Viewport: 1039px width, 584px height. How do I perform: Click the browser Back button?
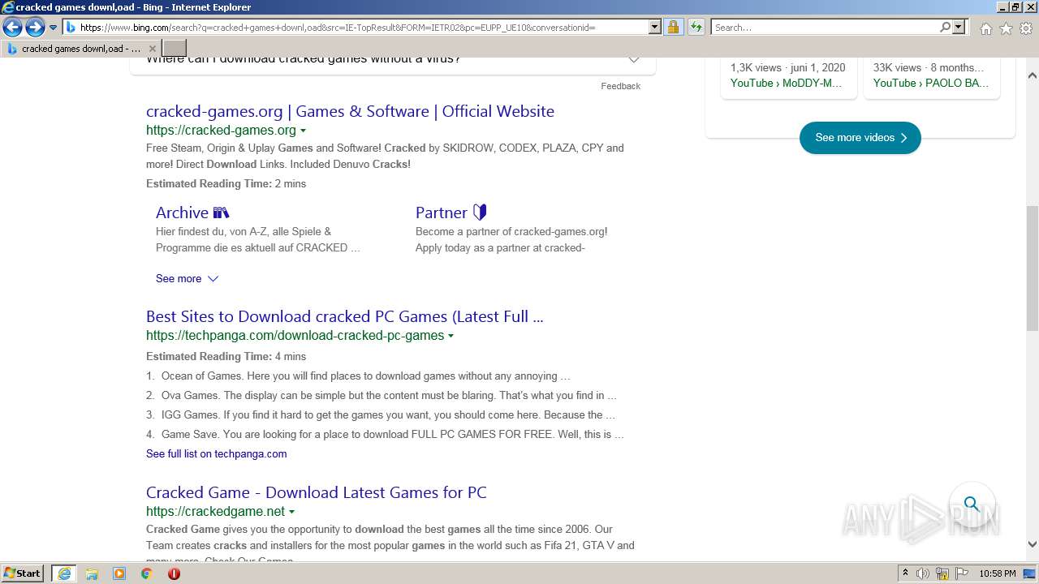12,28
